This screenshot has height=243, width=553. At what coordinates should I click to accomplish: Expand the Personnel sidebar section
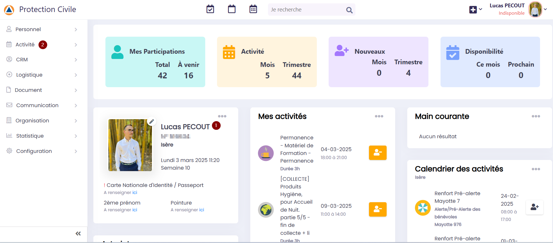(x=41, y=29)
